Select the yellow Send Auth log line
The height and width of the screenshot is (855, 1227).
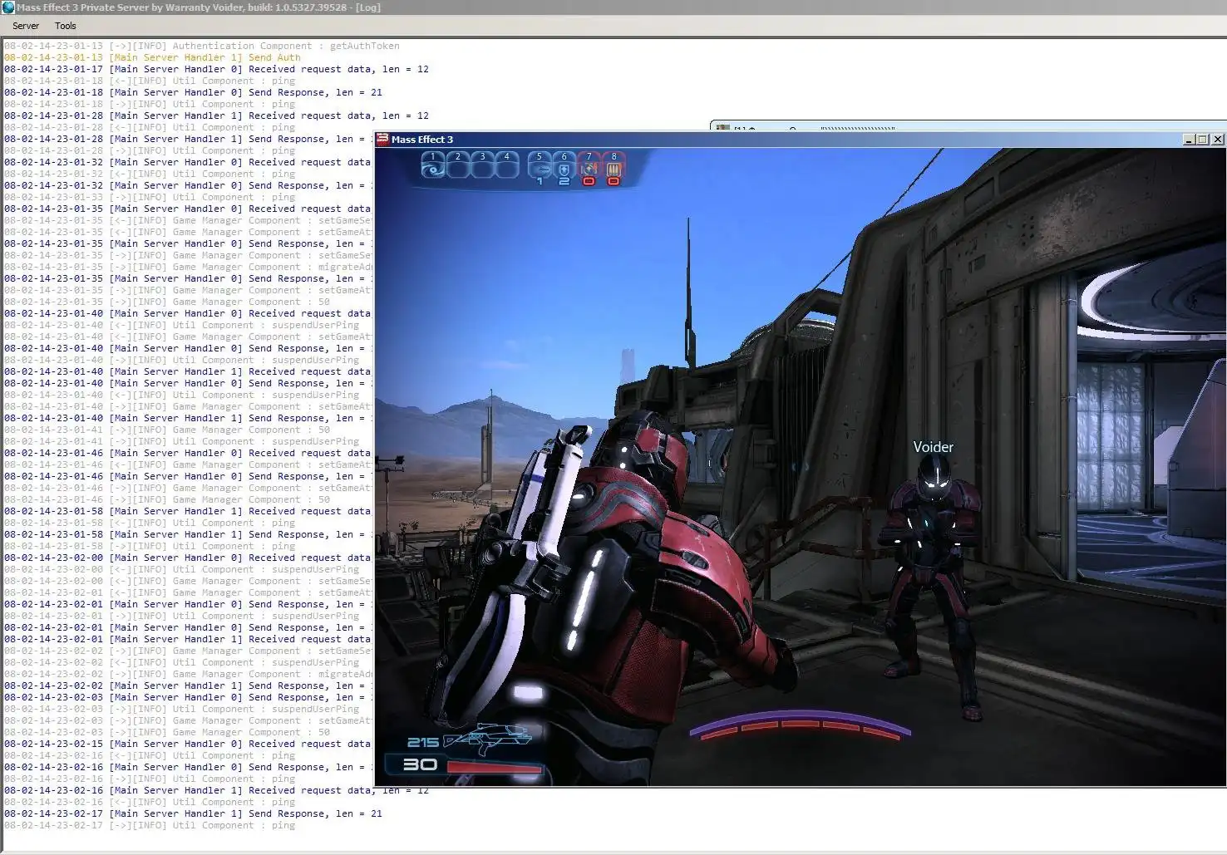pos(152,57)
